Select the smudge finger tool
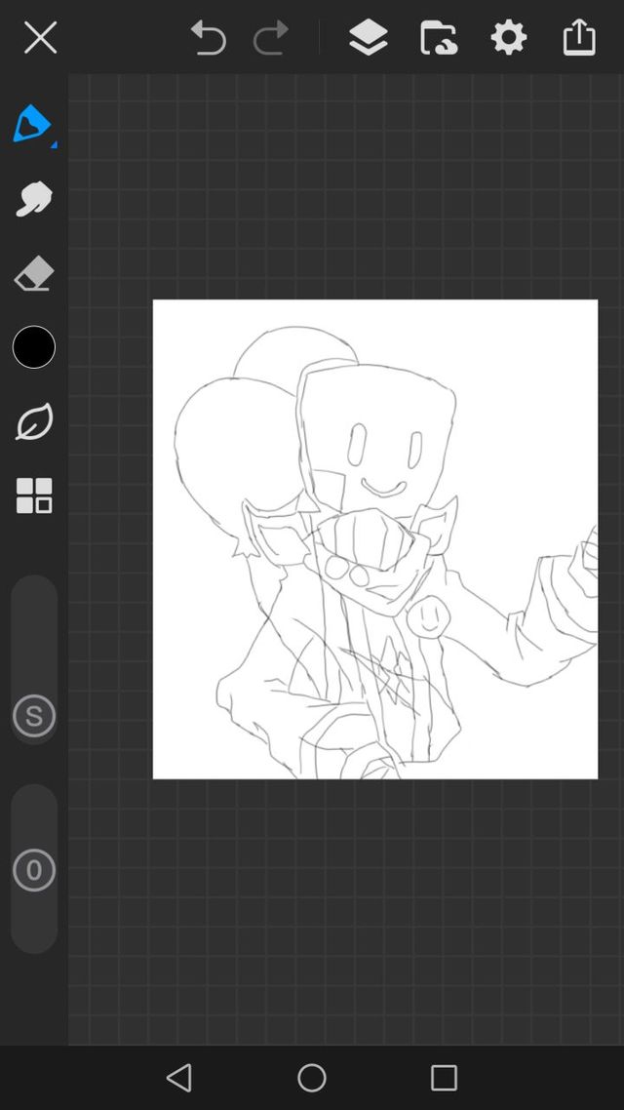The height and width of the screenshot is (1110, 624). tap(33, 199)
